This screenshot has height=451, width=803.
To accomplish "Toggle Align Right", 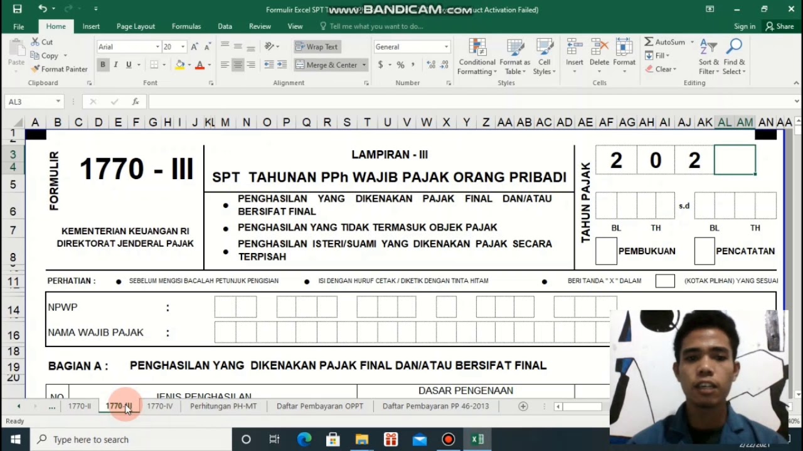I will [x=251, y=65].
